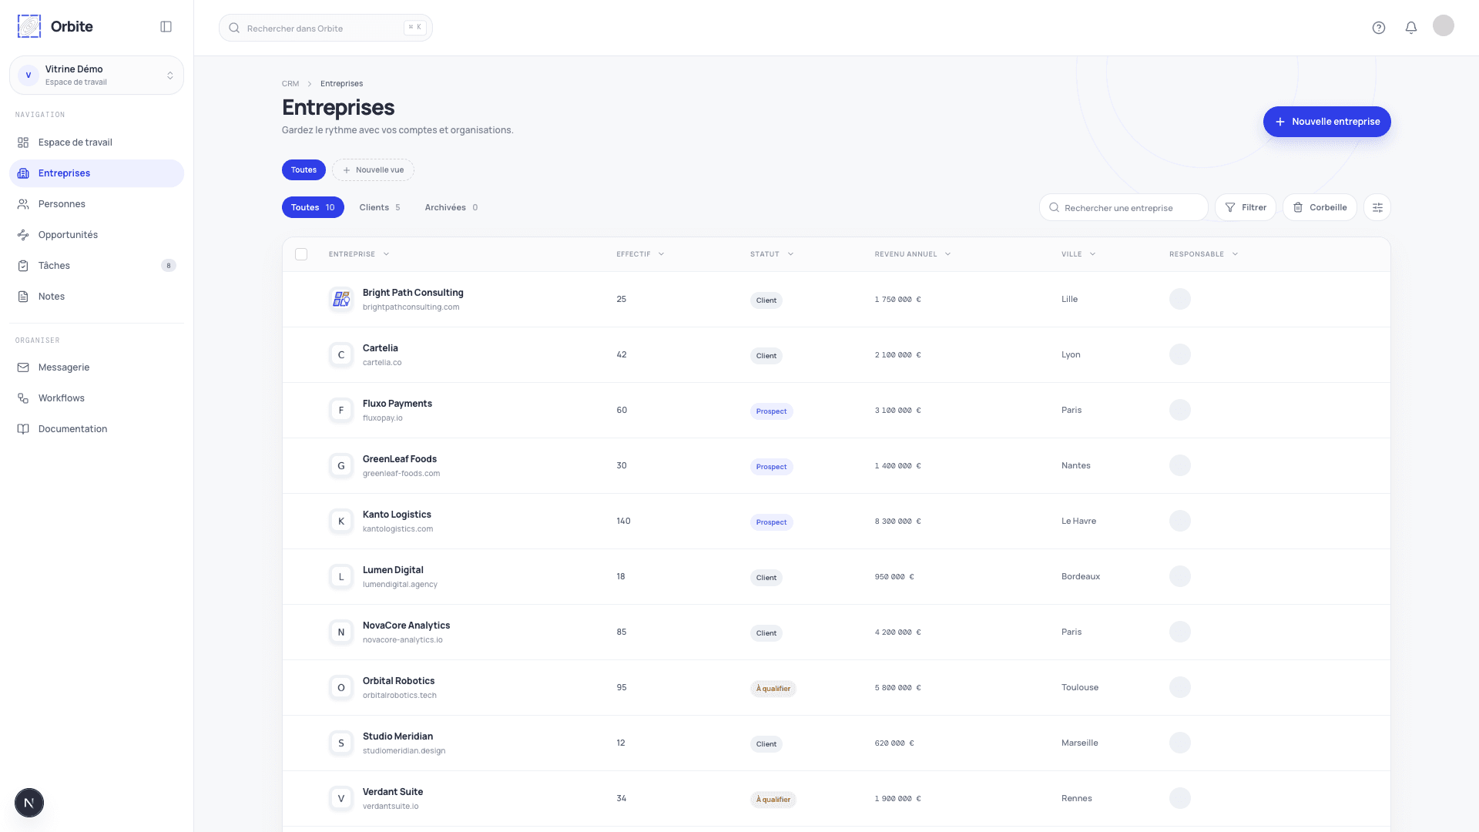Switch to the Archivées 0 tab
Screen dimensions: 1479x832
pos(451,207)
